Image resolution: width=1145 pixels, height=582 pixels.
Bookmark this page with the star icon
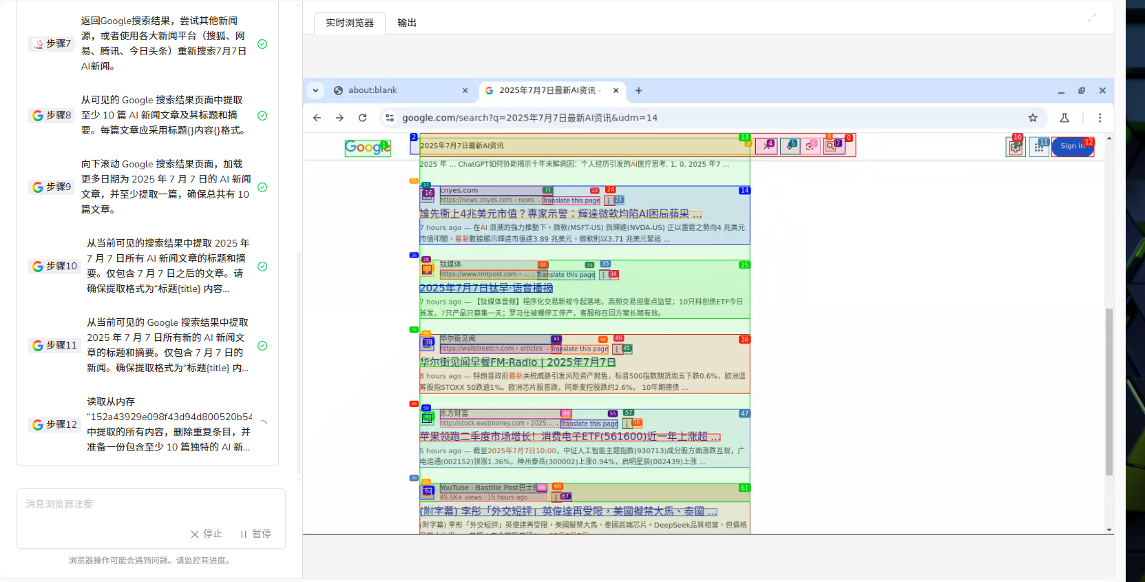(x=1033, y=118)
